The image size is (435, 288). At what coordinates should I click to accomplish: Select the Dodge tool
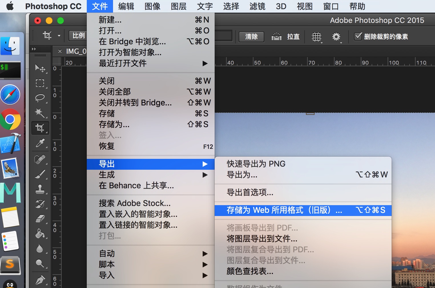40,263
